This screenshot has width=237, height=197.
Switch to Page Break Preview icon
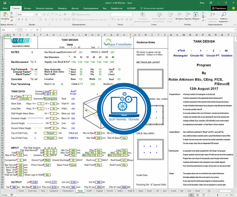[204, 195]
